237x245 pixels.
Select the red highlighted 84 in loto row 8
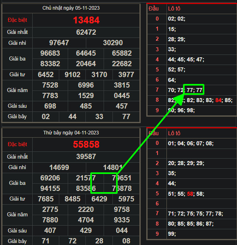pyautogui.click(x=218, y=100)
